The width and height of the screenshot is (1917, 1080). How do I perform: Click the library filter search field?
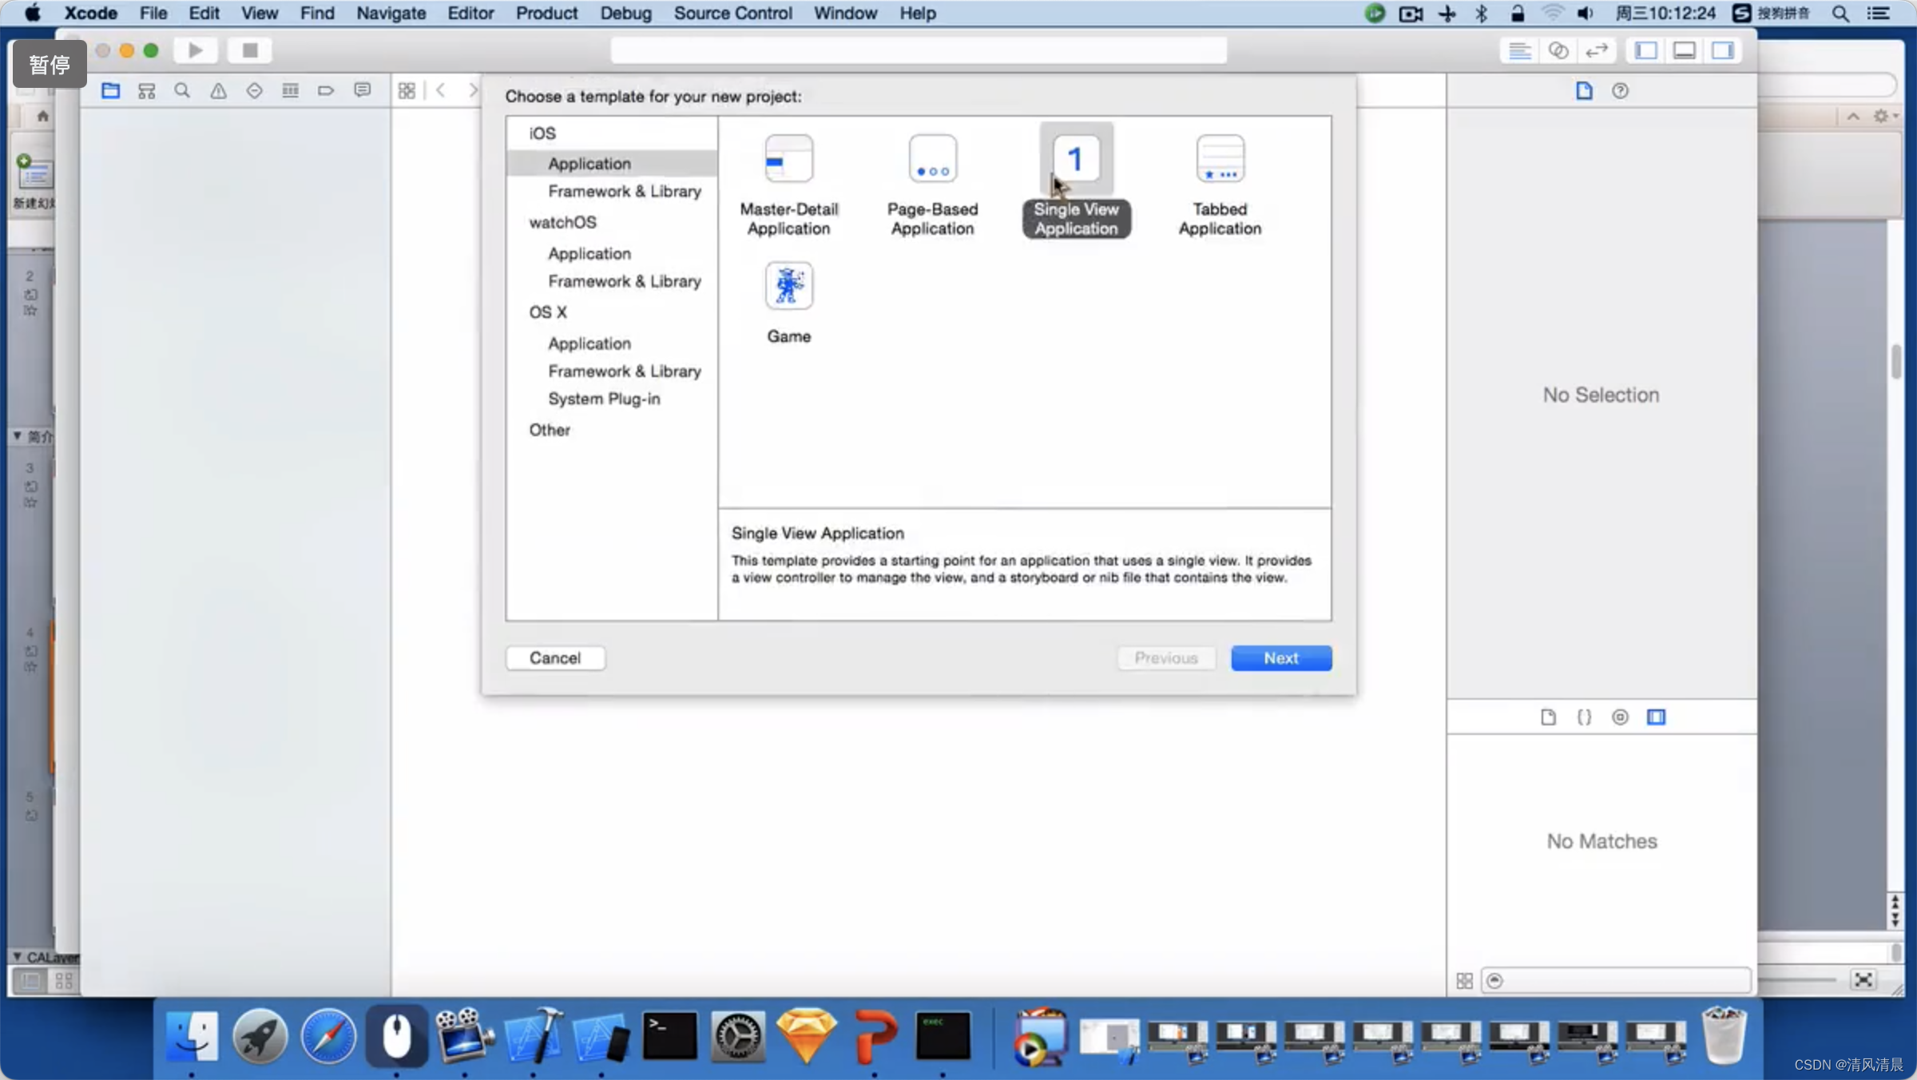point(1617,980)
